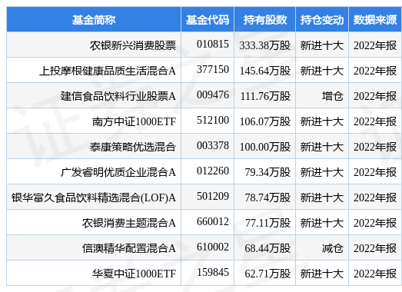Click the 106.07万股 holdings cell

pyautogui.click(x=265, y=121)
